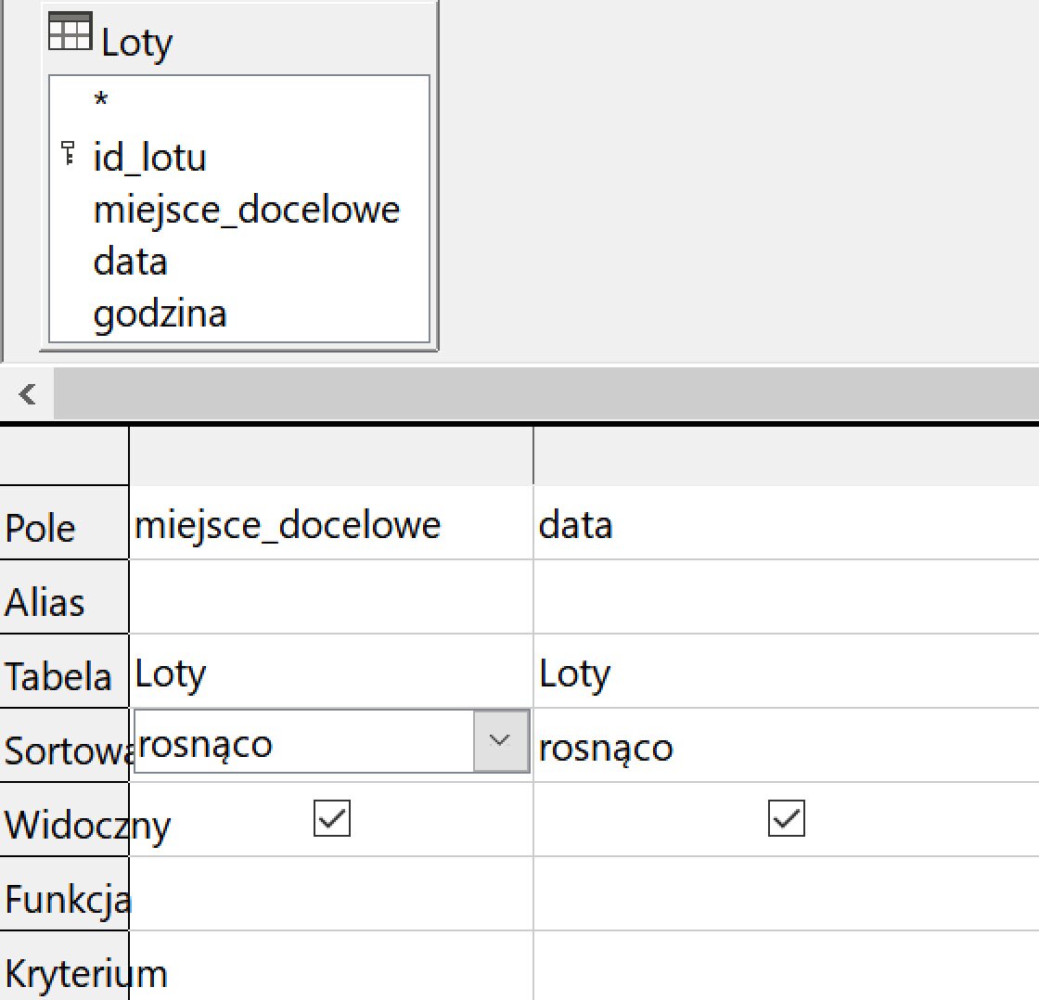The height and width of the screenshot is (1000, 1039).
Task: Select godzina field in Loty table
Action: [160, 314]
